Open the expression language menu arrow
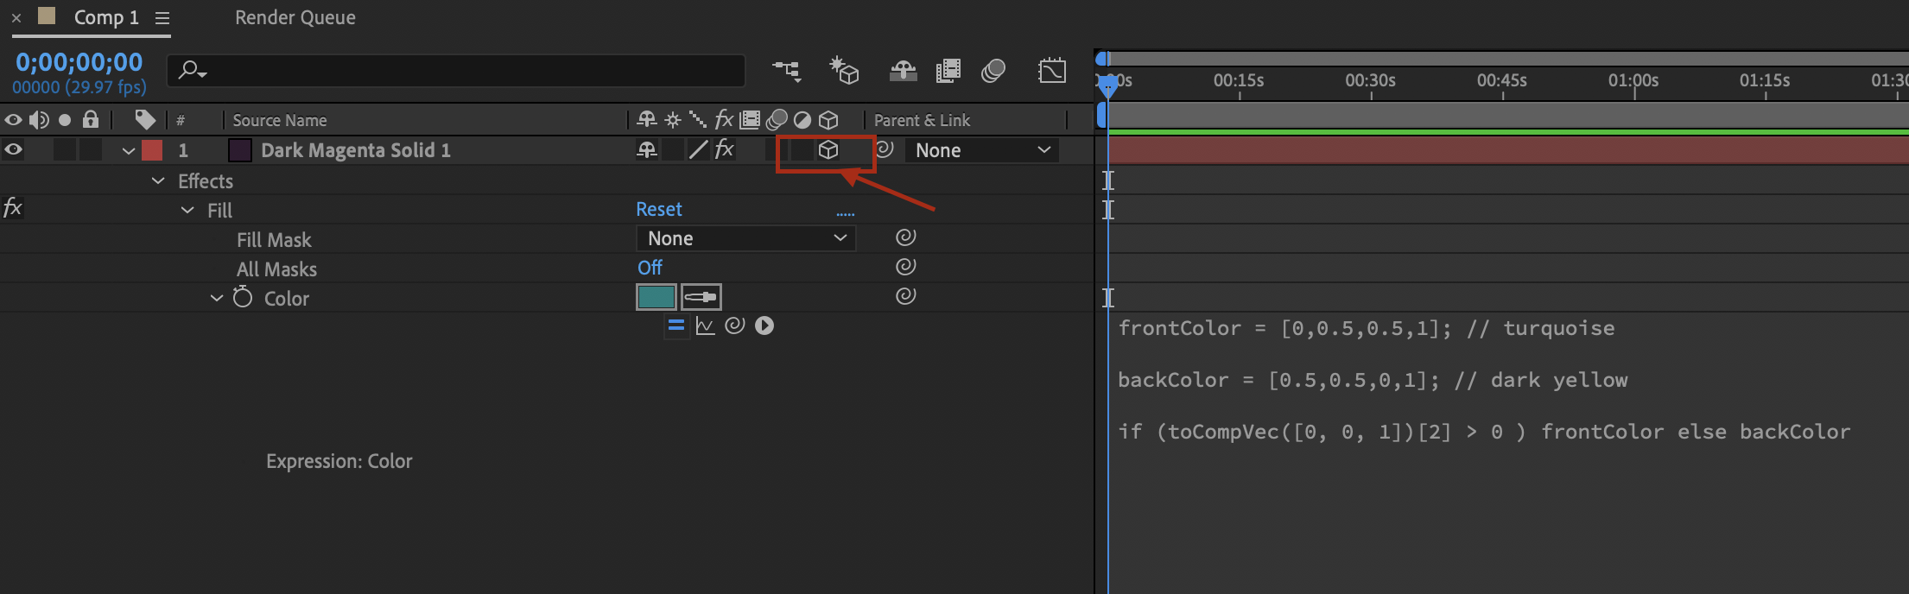This screenshot has width=1909, height=594. (x=764, y=325)
